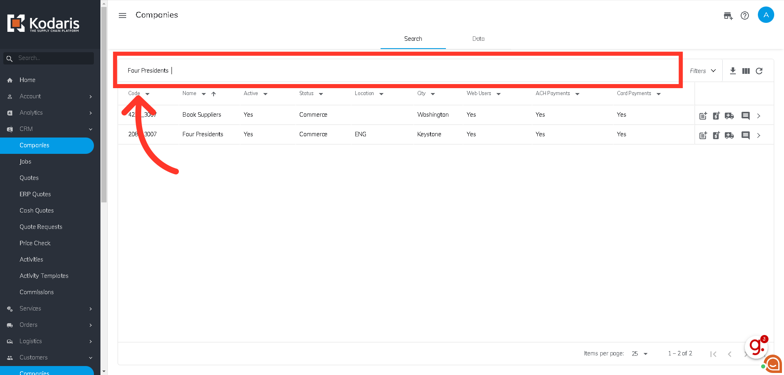Screen dimensions: 784x375
Task: Click the Four Presidents name cell
Action: point(203,134)
